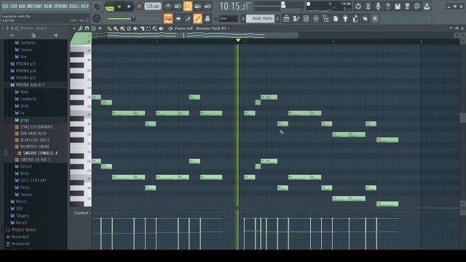Click the scissors/audio editor icon

(x=368, y=7)
